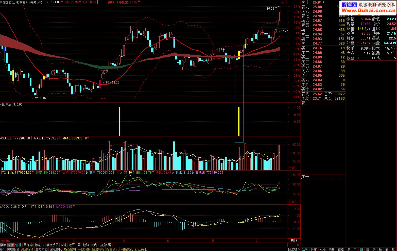Click the X100 volume scale label
Image resolution: width=397 pixels, height=251 pixels.
coord(292,168)
